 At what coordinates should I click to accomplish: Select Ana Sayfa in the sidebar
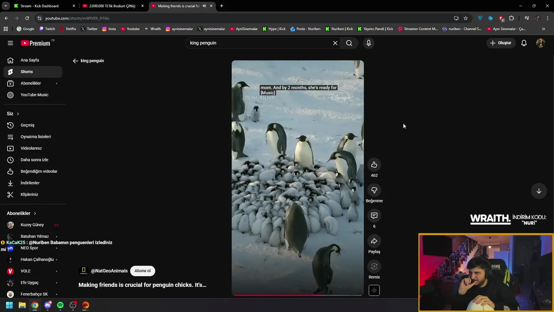[32, 60]
